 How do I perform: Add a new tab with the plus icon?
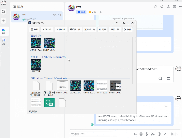(101, 12)
